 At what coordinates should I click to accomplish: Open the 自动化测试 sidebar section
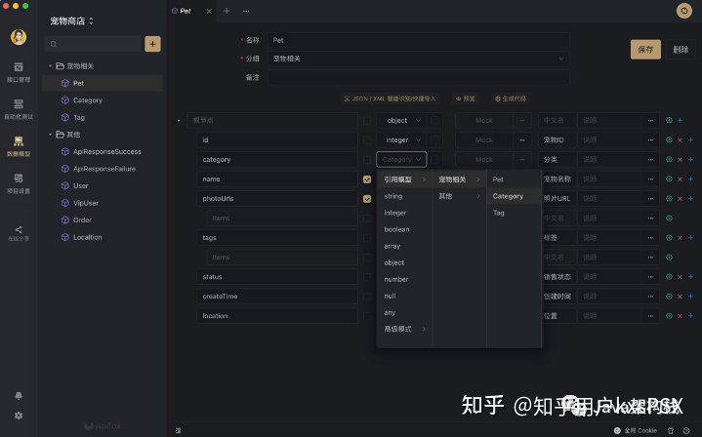point(19,109)
